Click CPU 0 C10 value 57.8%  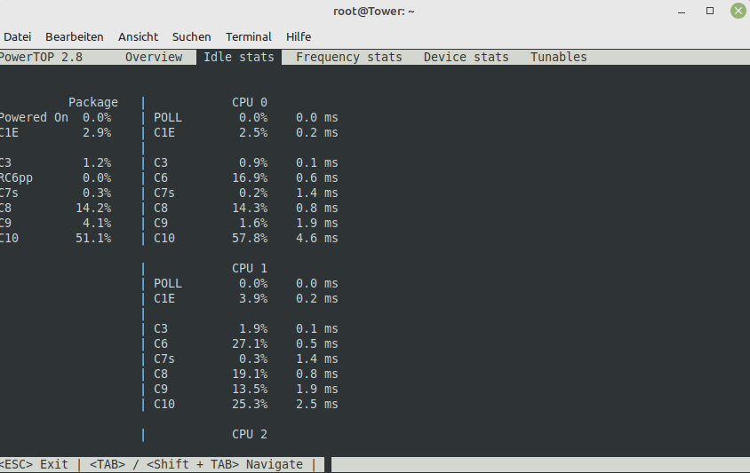coord(250,238)
